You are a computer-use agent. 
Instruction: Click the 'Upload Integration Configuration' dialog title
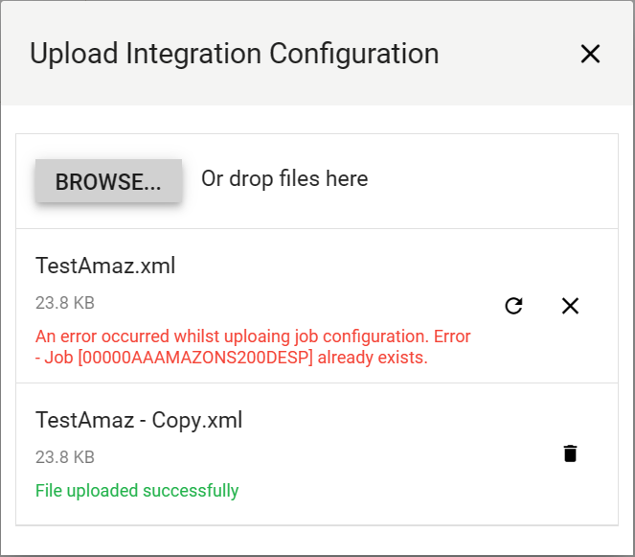235,54
